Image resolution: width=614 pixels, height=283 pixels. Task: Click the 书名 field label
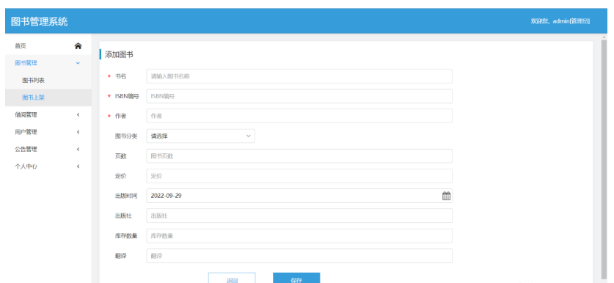tap(120, 76)
